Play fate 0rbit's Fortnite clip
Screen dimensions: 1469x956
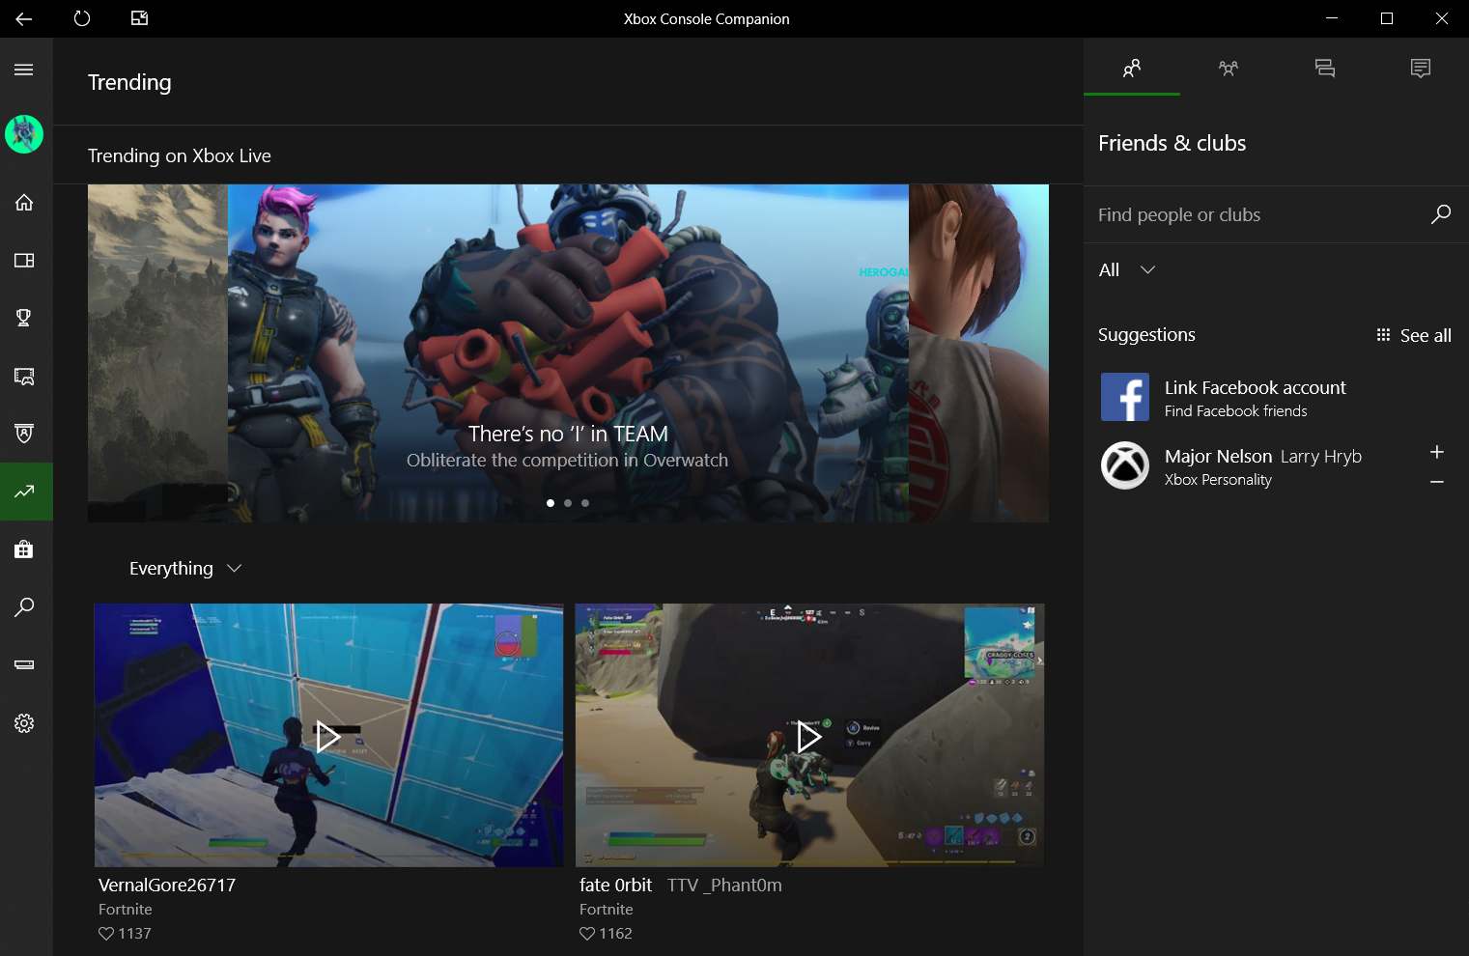pyautogui.click(x=809, y=737)
